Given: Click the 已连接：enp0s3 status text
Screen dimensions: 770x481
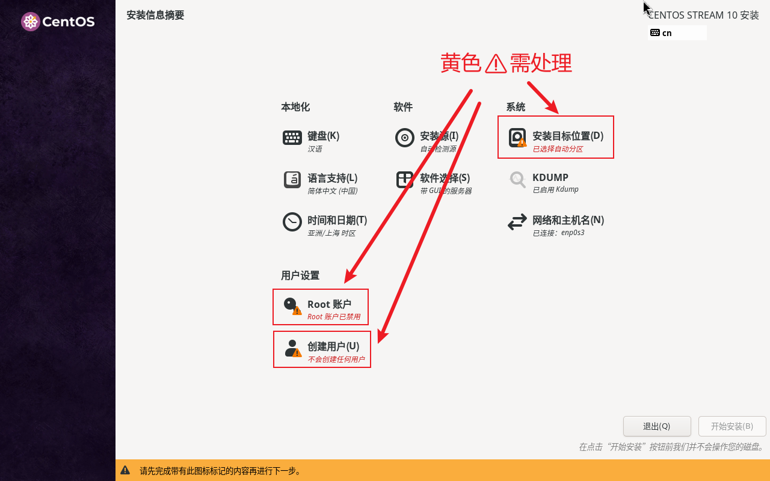Looking at the screenshot, I should pos(558,233).
